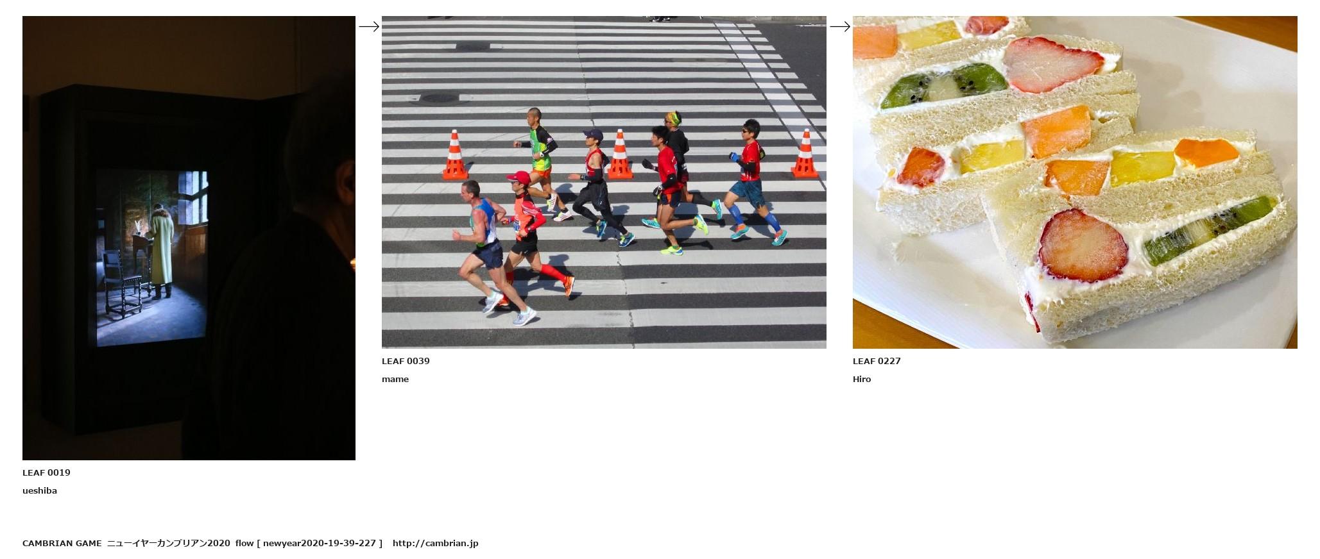1320x559 pixels.
Task: Open the http://cambrian.jp link
Action: pyautogui.click(x=435, y=543)
